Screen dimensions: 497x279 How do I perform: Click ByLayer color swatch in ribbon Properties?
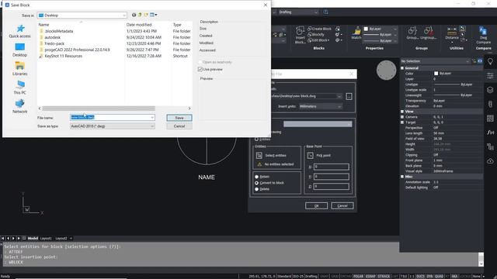click(x=366, y=29)
